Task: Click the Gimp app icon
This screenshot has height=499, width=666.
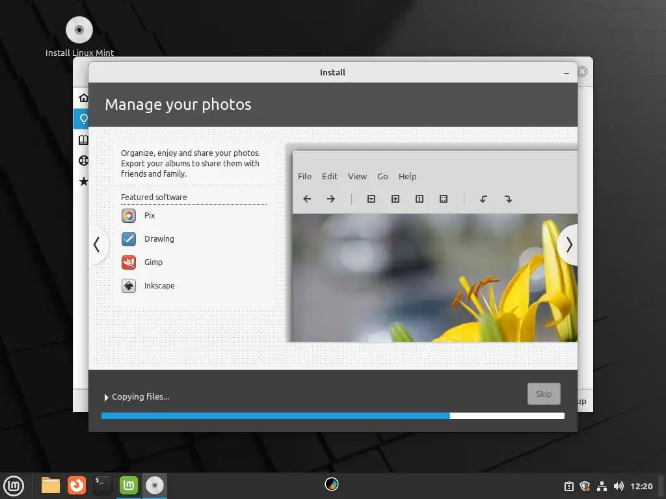Action: tap(129, 262)
